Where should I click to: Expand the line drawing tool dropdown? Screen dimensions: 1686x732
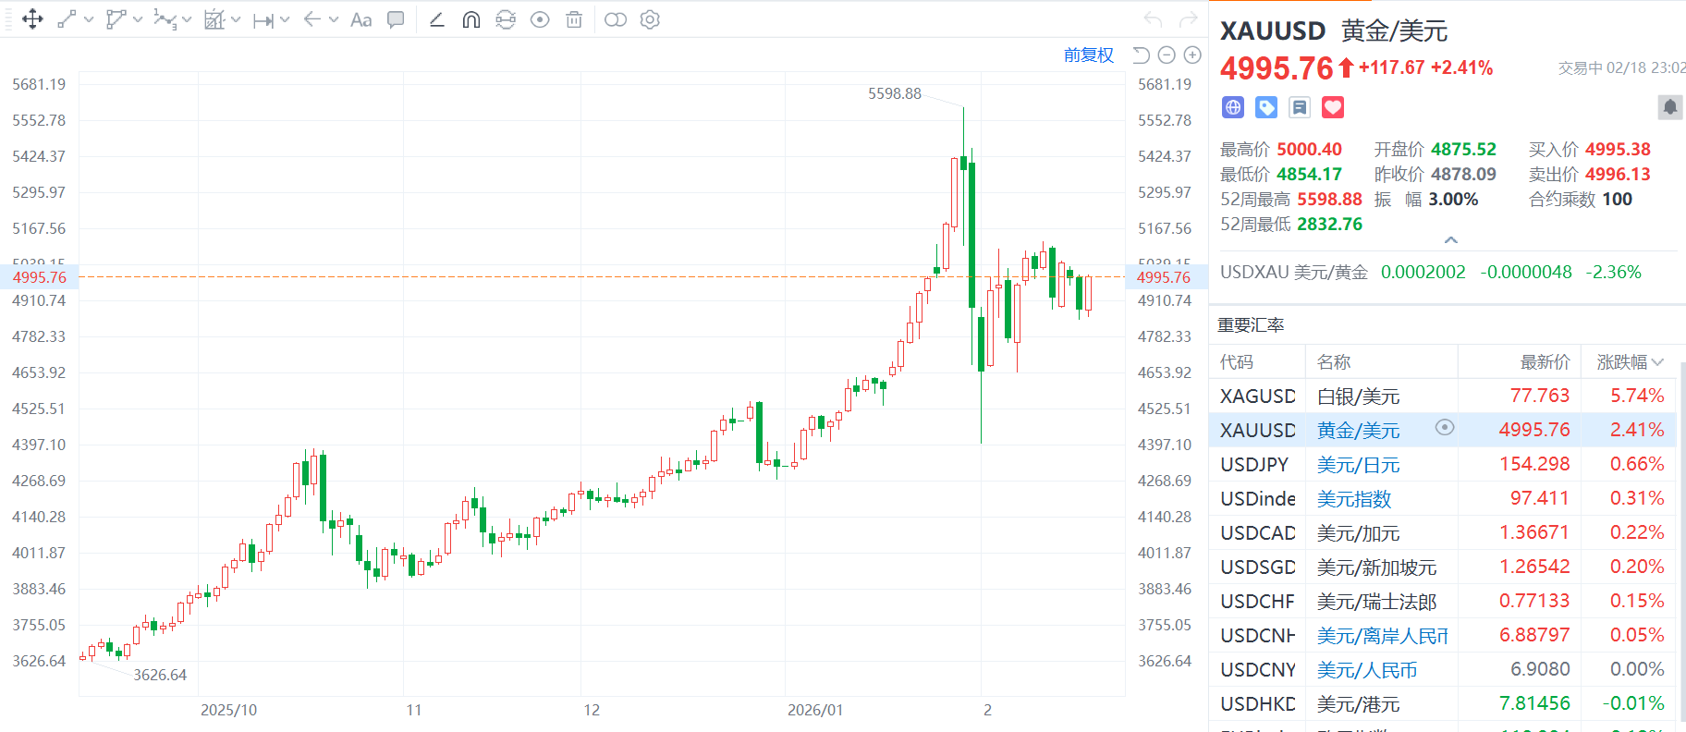point(89,19)
